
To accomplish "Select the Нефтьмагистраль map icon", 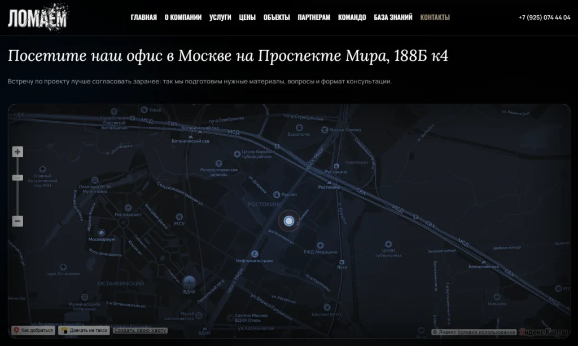I will (255, 254).
